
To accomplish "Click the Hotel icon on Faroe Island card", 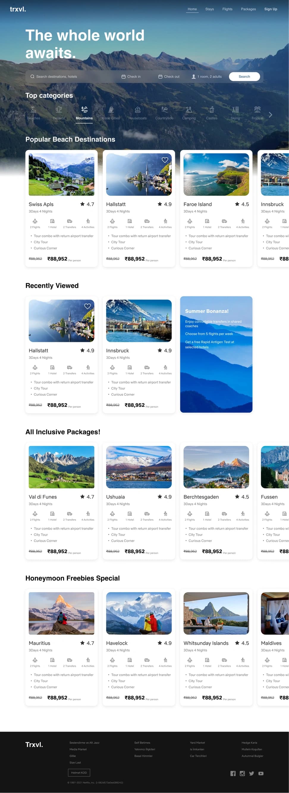I will [207, 221].
